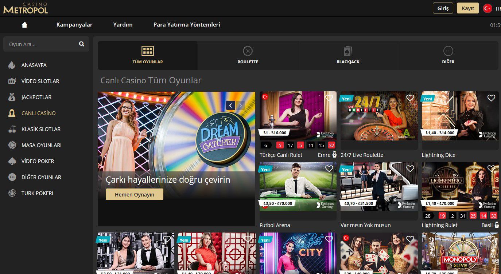501x274 pixels.
Task: Go to previous banner slide arrow
Action: 230,106
